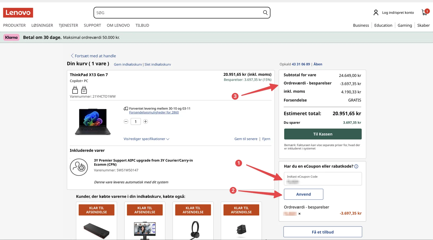Click the docking station product thumbnail

tap(97, 231)
